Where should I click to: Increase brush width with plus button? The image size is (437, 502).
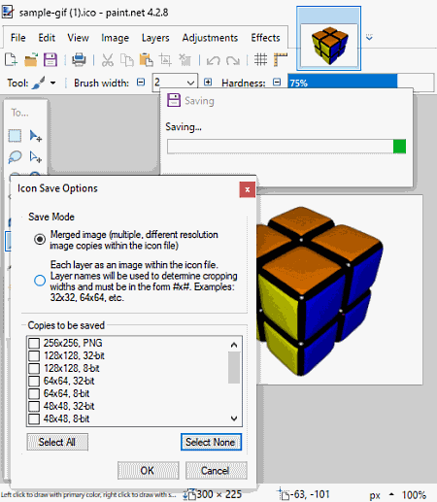208,83
